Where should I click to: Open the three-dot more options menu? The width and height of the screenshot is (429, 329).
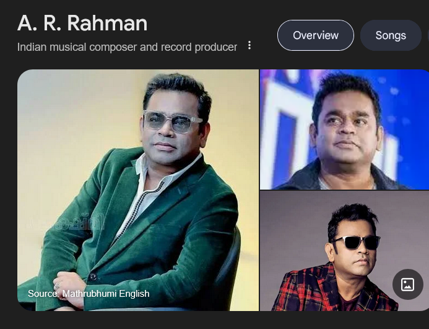[249, 45]
